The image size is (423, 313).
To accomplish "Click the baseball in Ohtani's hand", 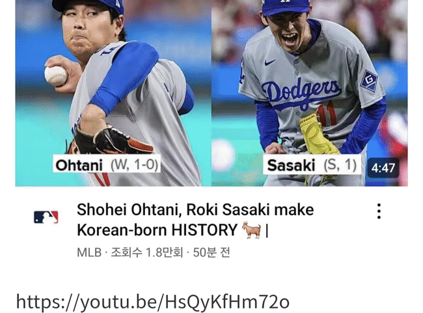I will tap(56, 76).
